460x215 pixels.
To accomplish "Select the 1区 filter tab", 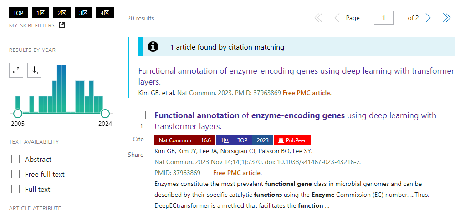I will tap(40, 13).
